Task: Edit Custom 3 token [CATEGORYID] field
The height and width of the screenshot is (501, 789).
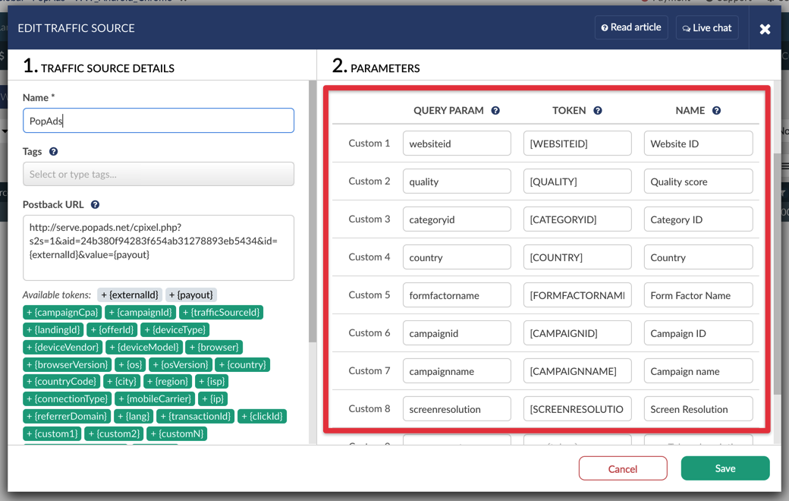Action: click(577, 219)
